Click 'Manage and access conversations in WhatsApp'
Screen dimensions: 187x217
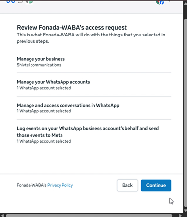click(x=68, y=105)
